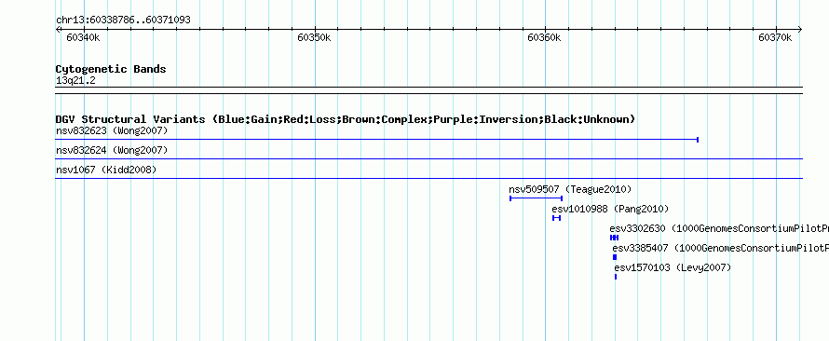829x341 pixels.
Task: Open variant nsv509507 (Teague2010) label
Action: click(570, 189)
